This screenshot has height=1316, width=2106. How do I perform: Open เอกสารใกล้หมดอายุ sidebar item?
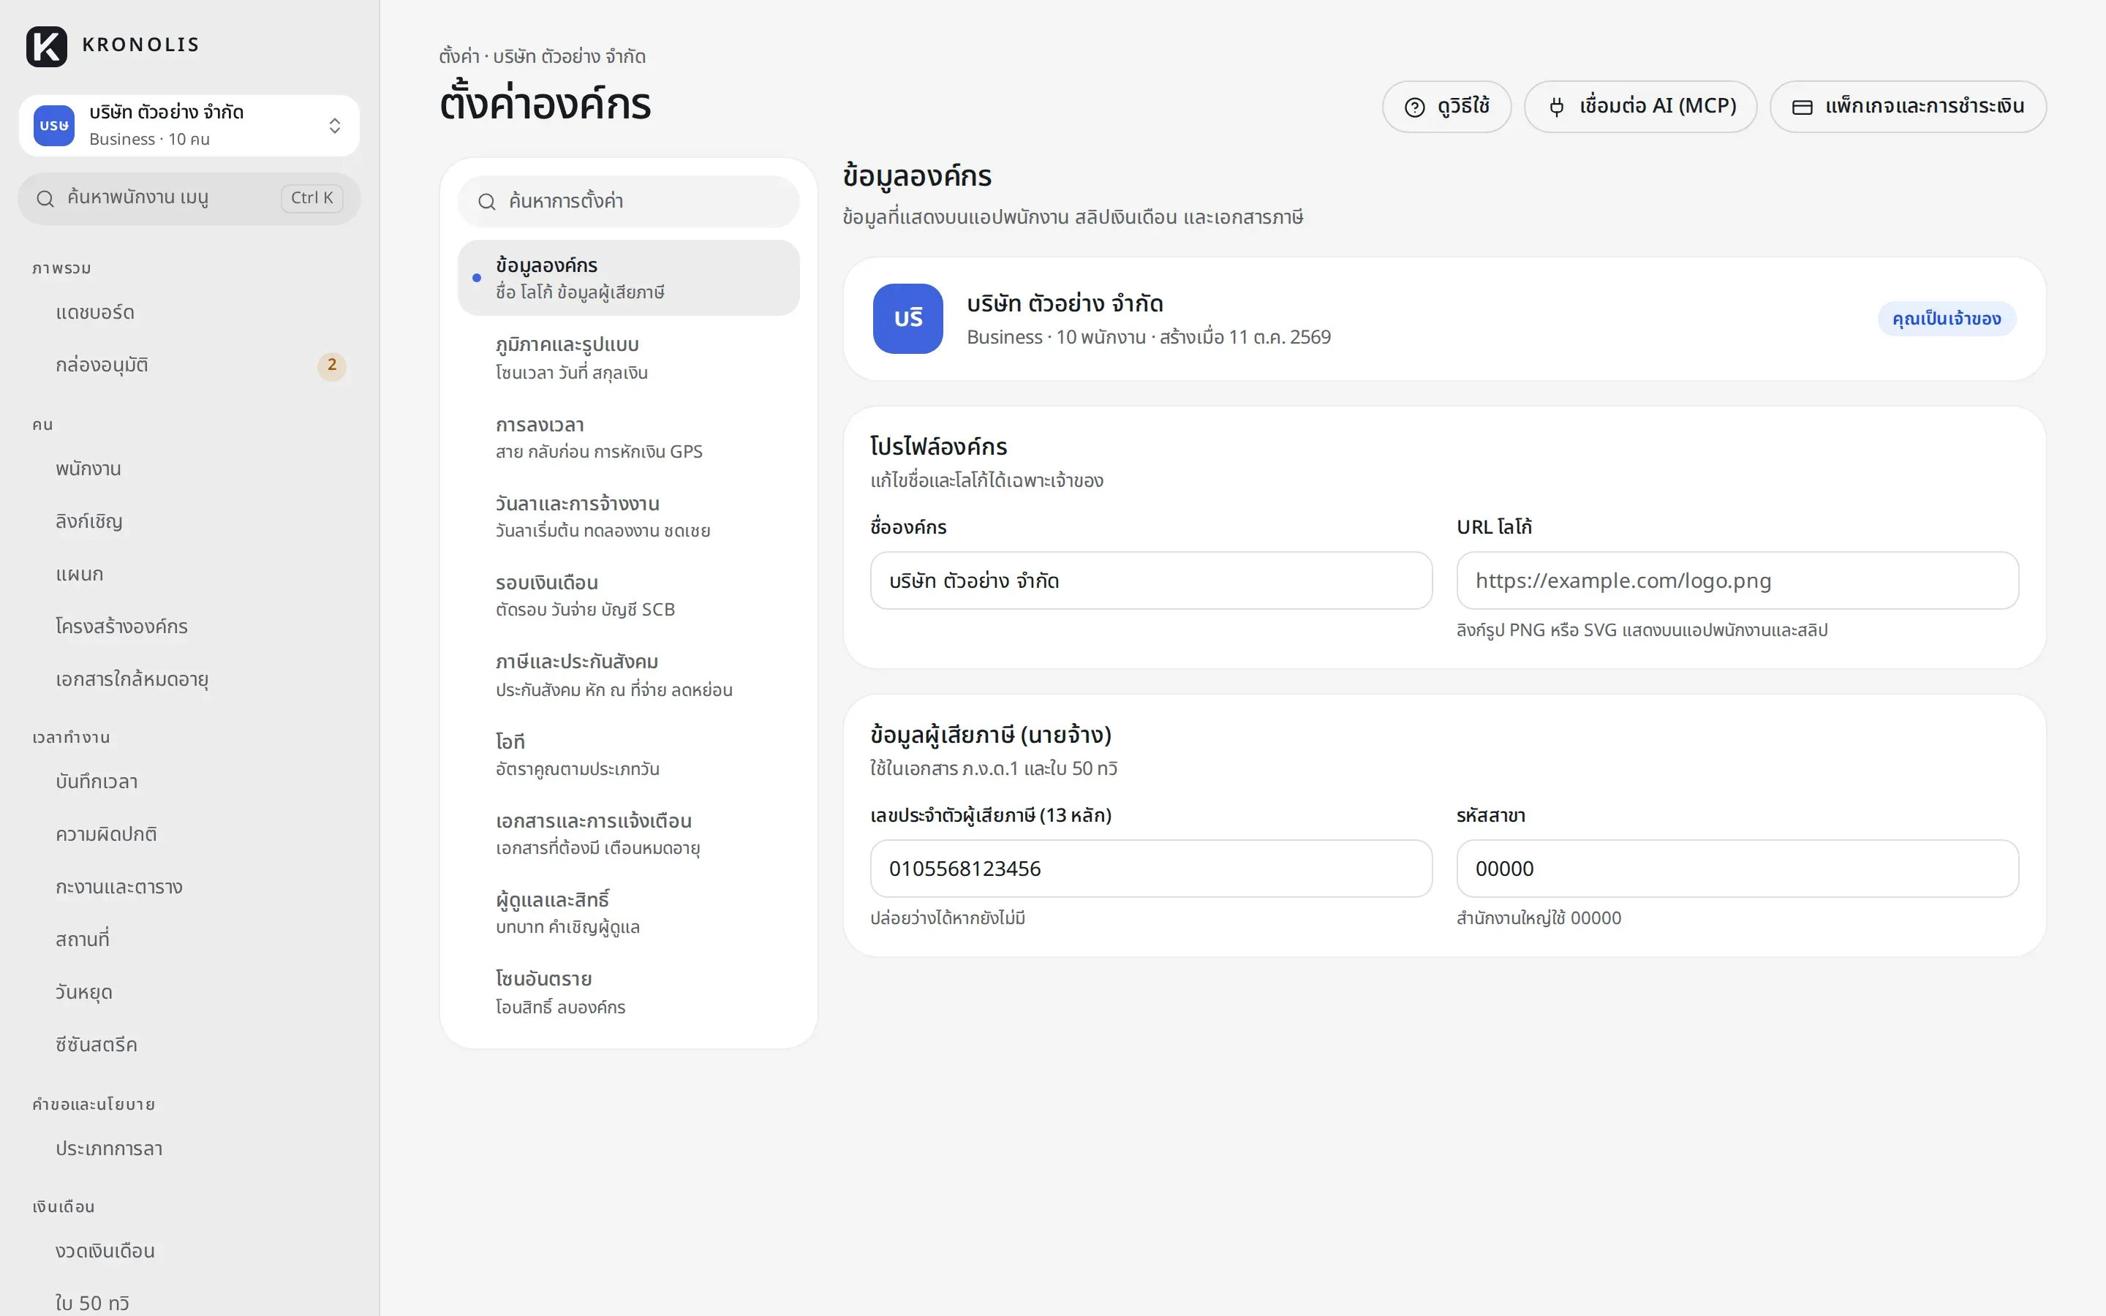pyautogui.click(x=189, y=679)
